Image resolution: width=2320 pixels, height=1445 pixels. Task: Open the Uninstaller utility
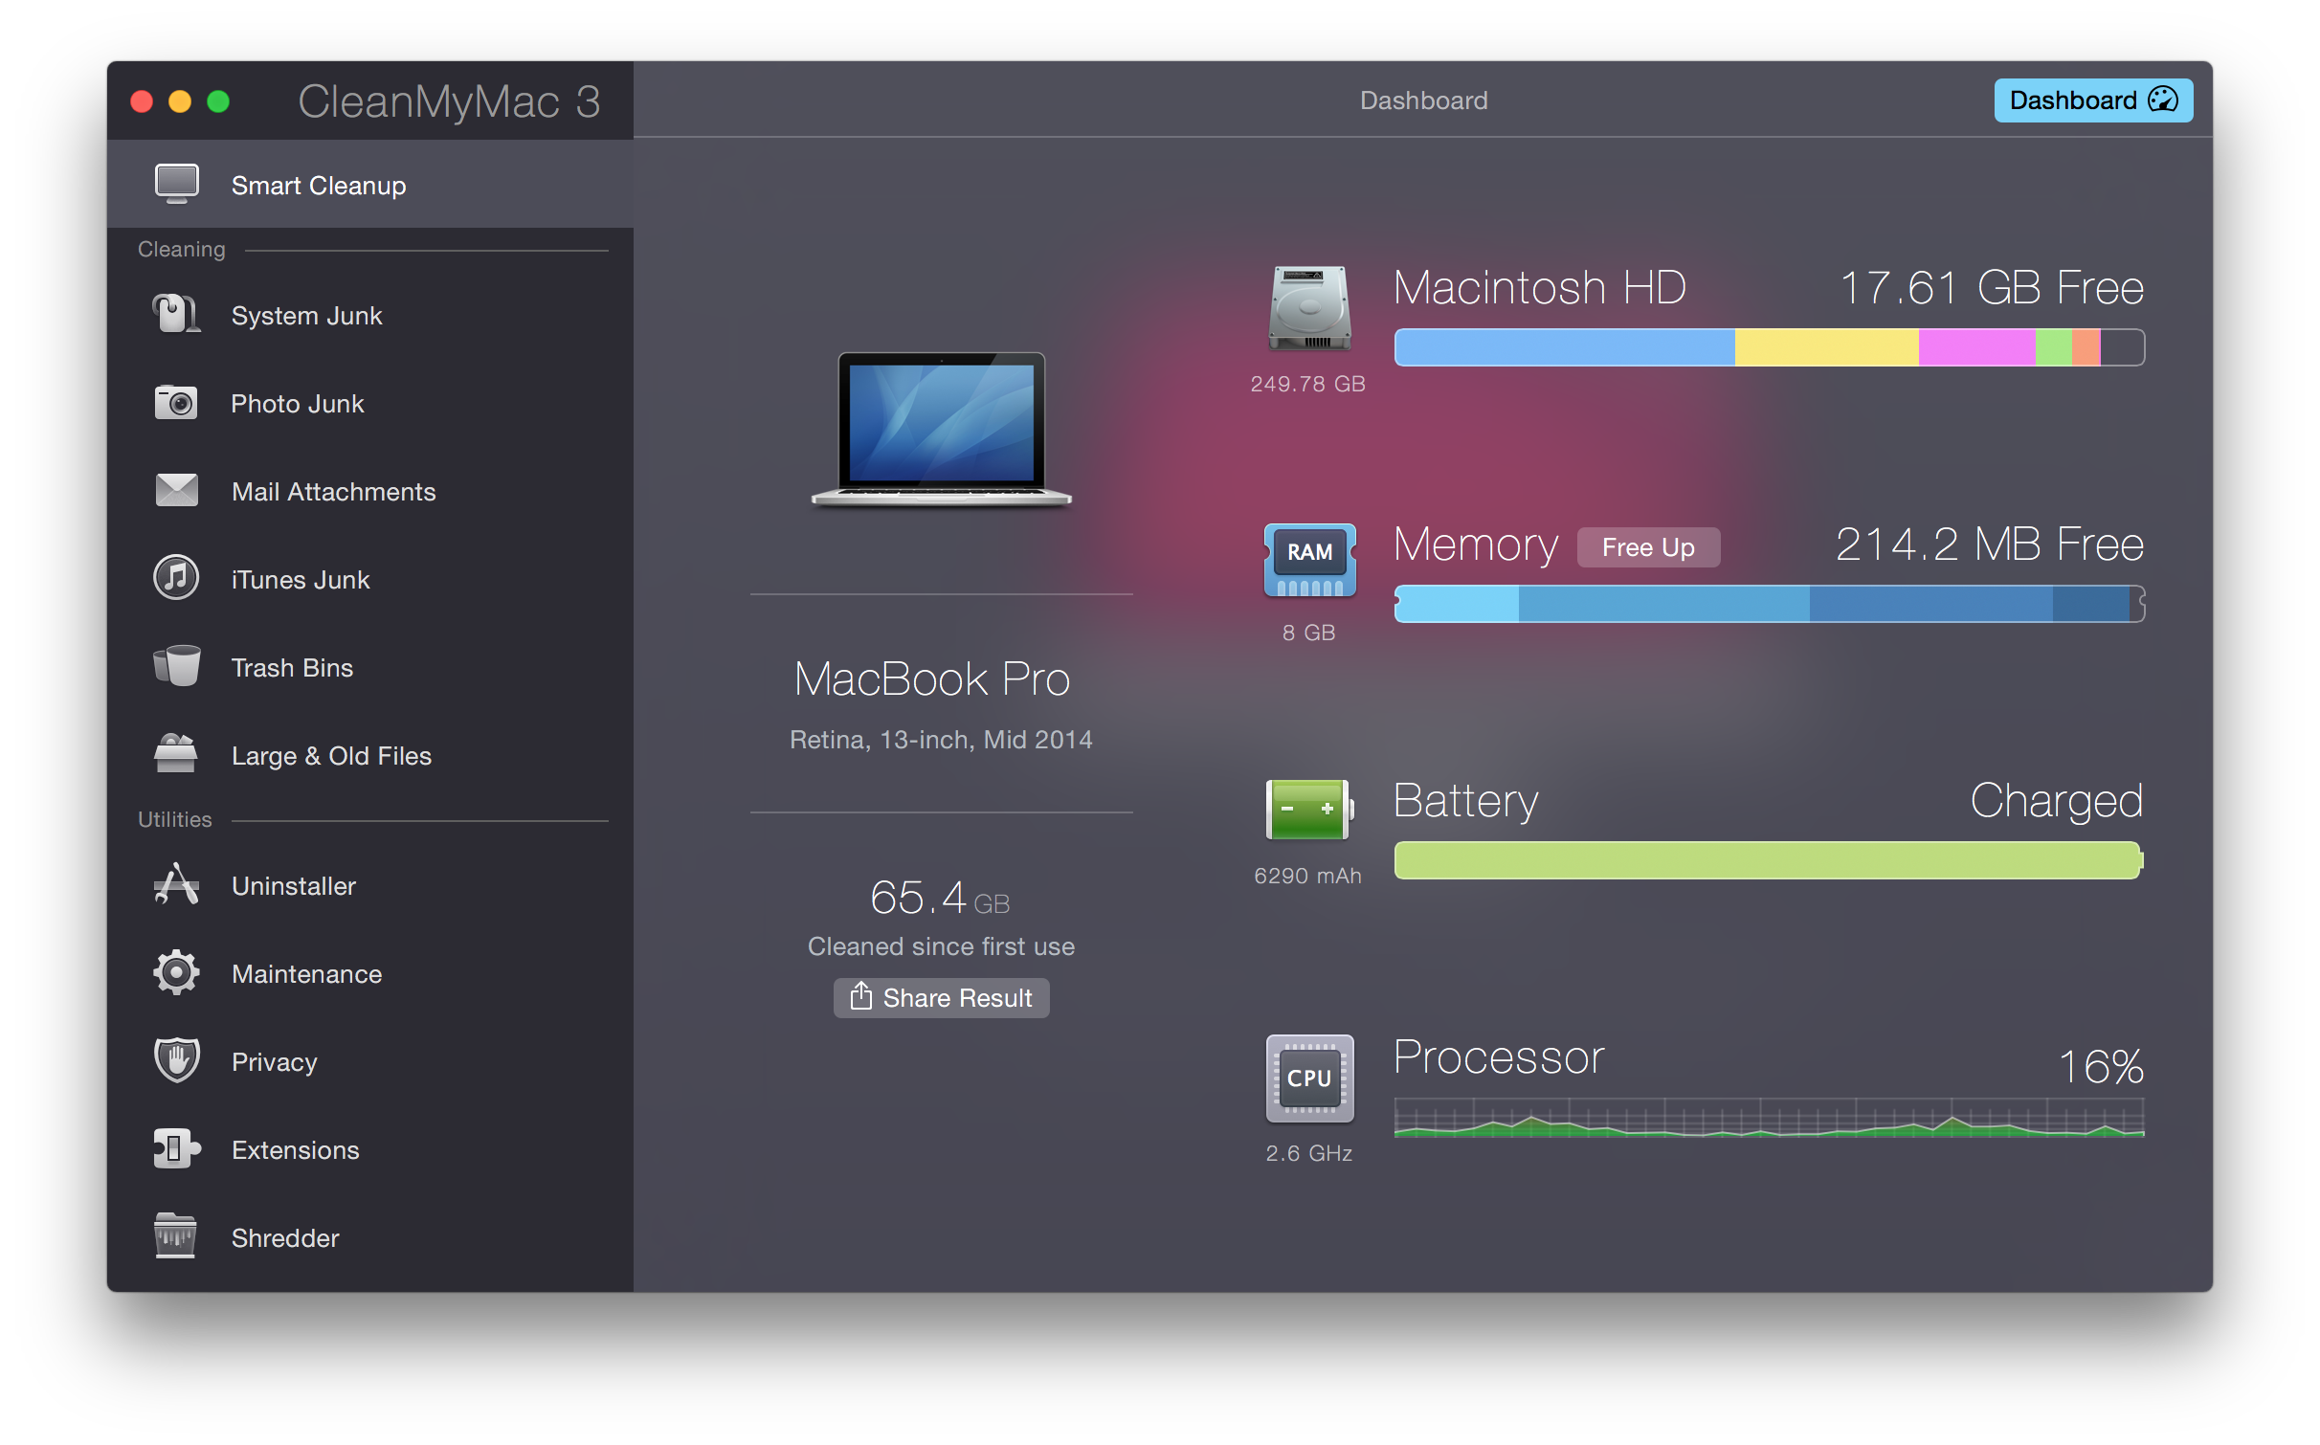[x=369, y=885]
